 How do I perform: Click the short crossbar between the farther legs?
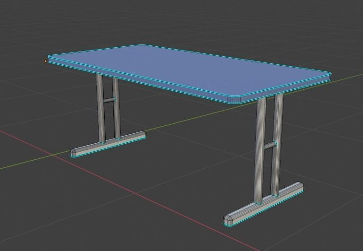pos(109,100)
